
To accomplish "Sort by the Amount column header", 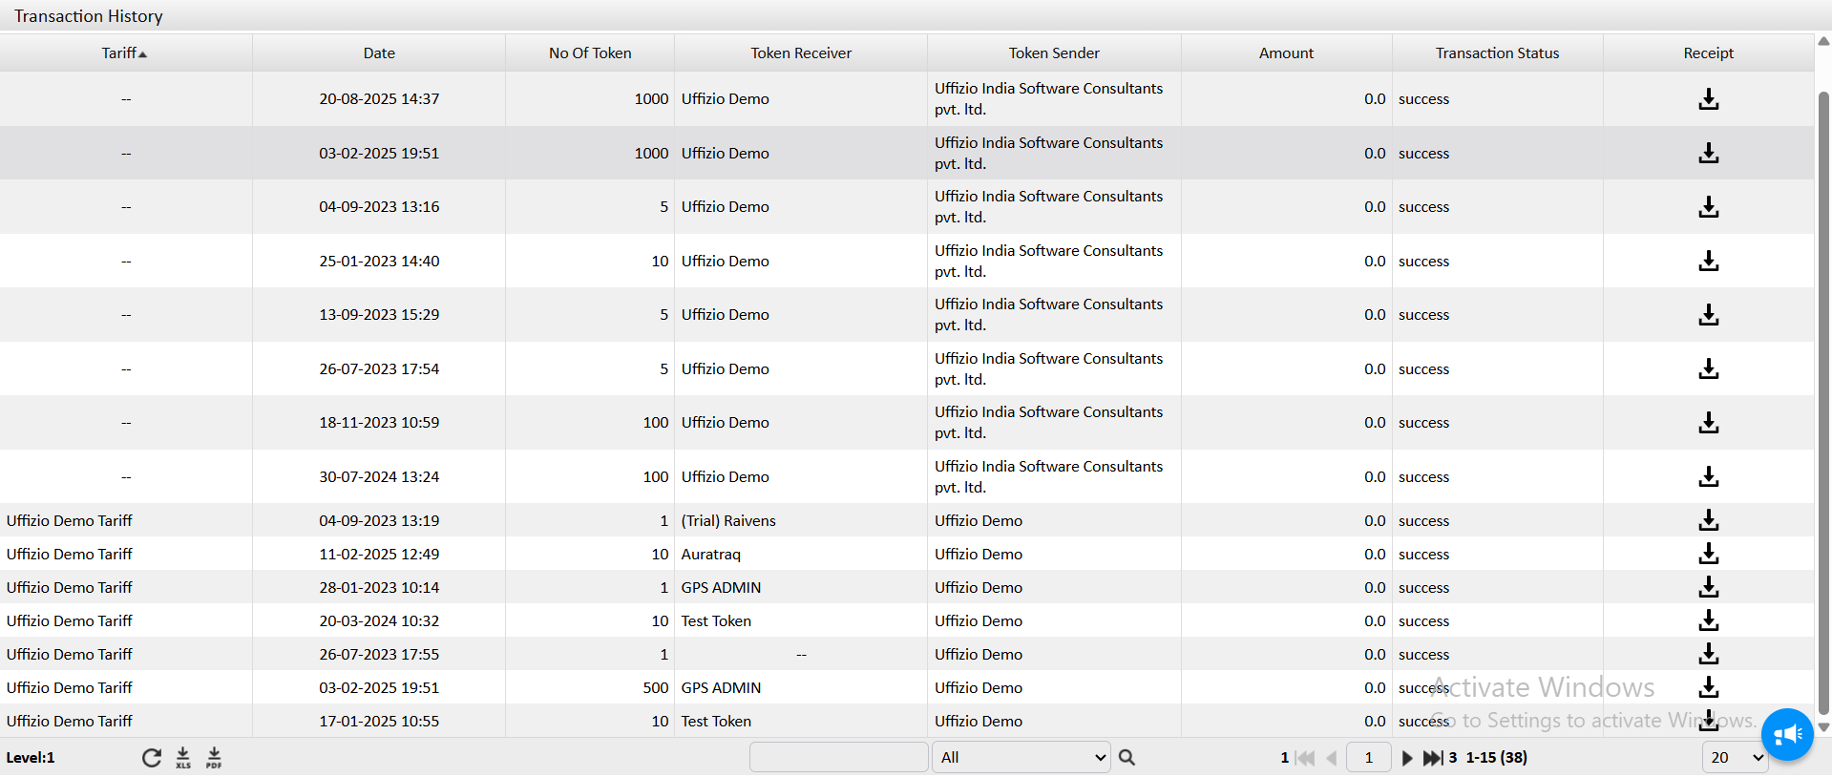I will (1286, 53).
